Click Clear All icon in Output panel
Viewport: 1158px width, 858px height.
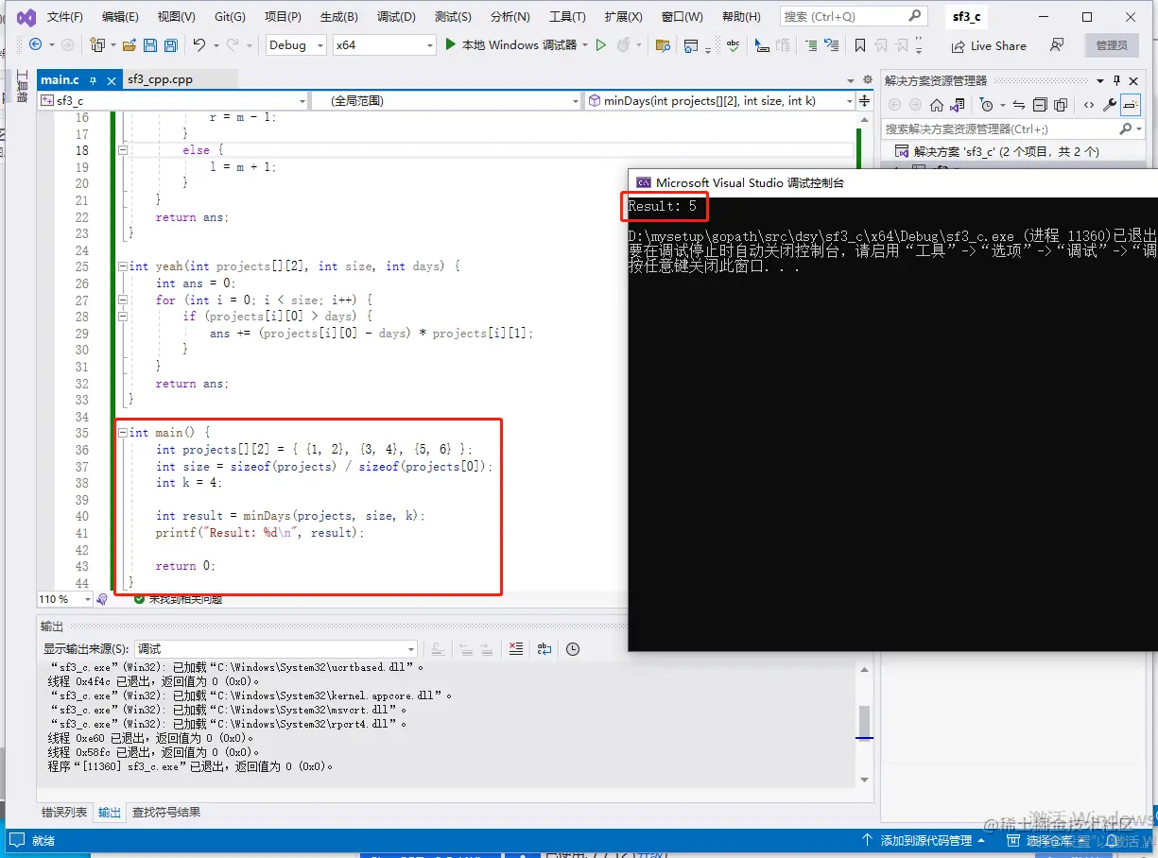pyautogui.click(x=515, y=648)
